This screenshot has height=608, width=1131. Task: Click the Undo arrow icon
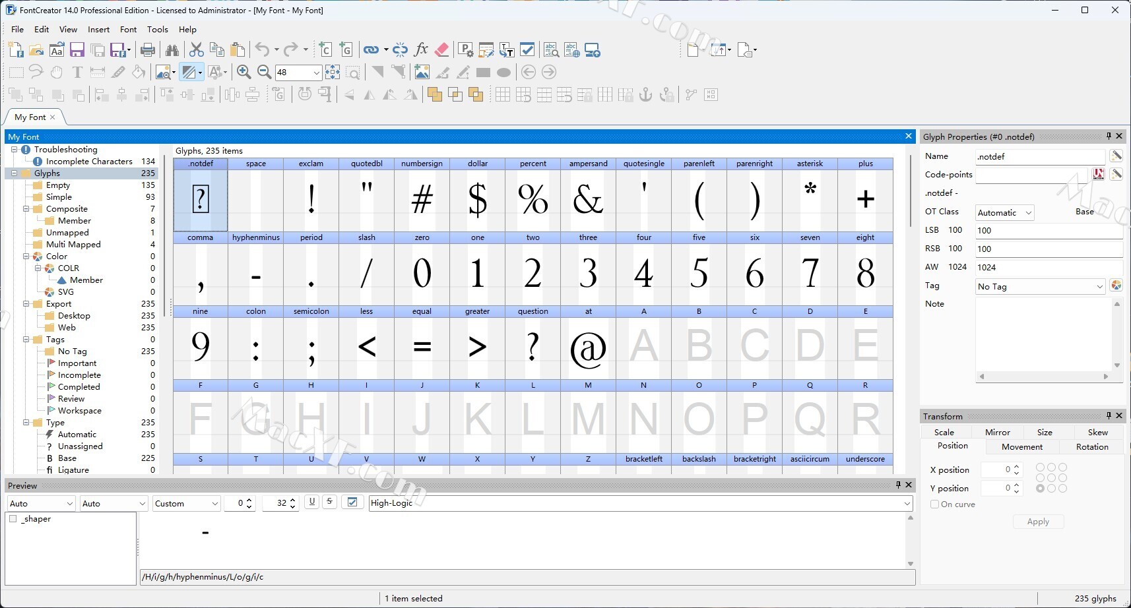(262, 50)
